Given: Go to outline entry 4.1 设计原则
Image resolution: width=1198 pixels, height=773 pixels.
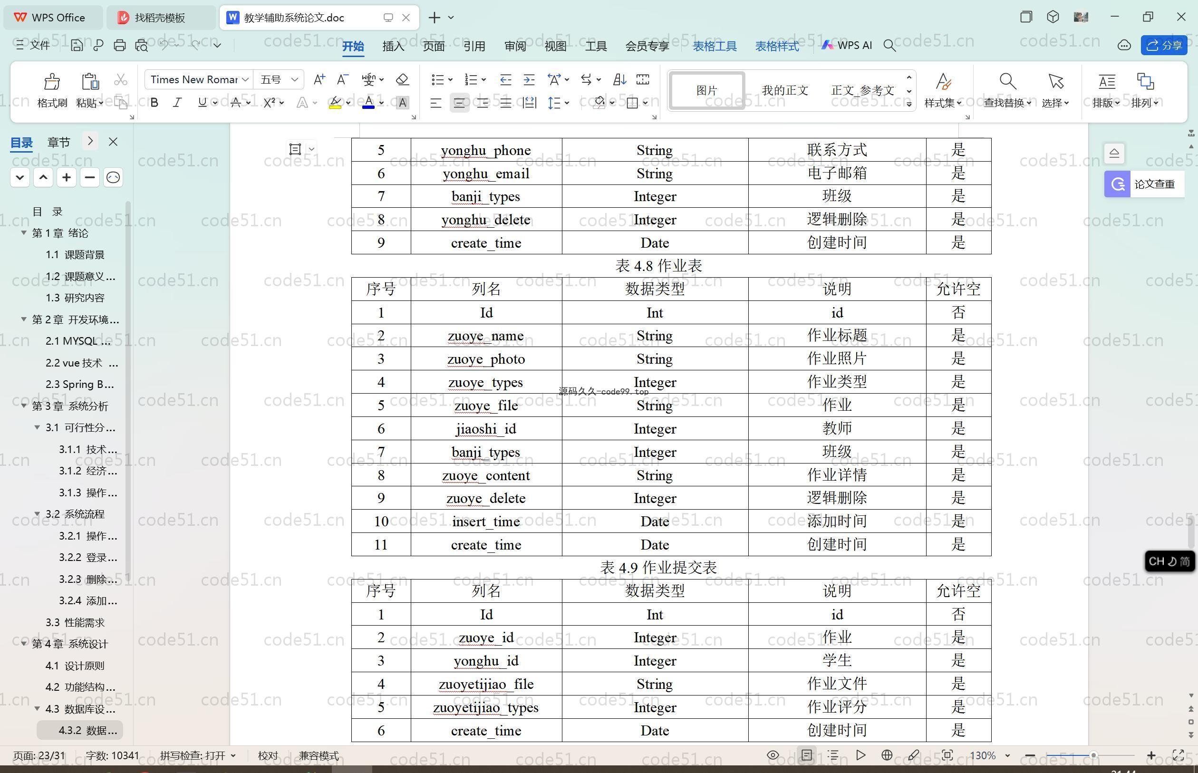Looking at the screenshot, I should tap(75, 666).
